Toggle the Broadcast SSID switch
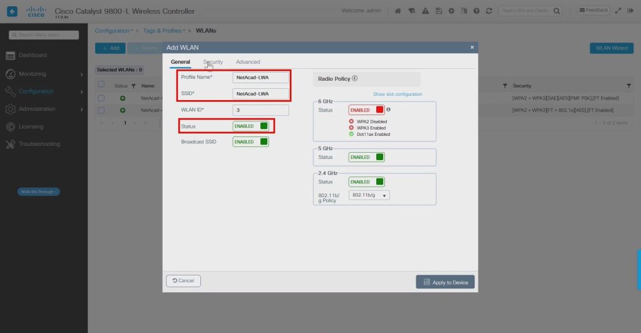The height and width of the screenshot is (333, 641). [x=250, y=142]
